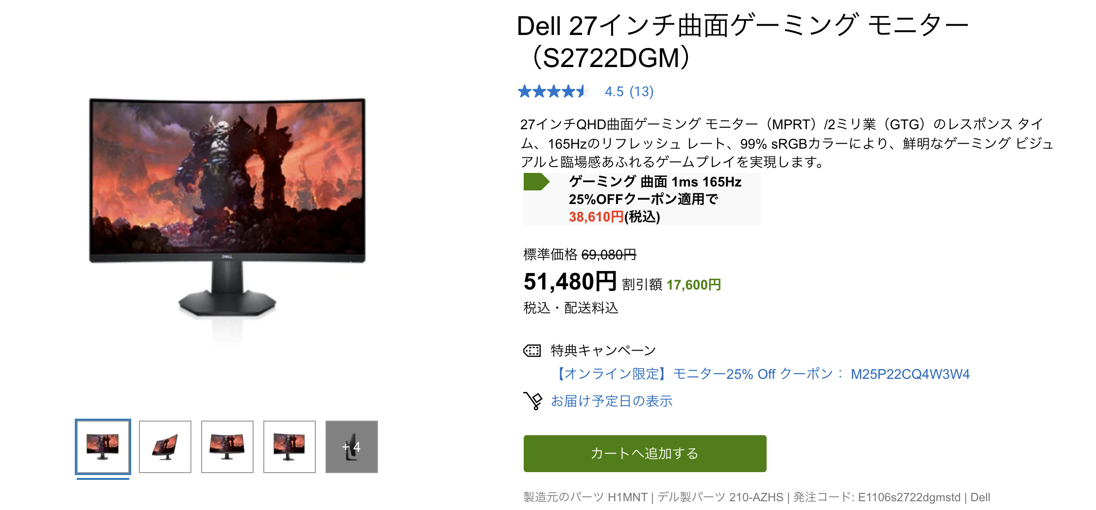Screen dimensions: 1096x510
Task: Select the fourth monitor thumbnail
Action: click(x=289, y=447)
